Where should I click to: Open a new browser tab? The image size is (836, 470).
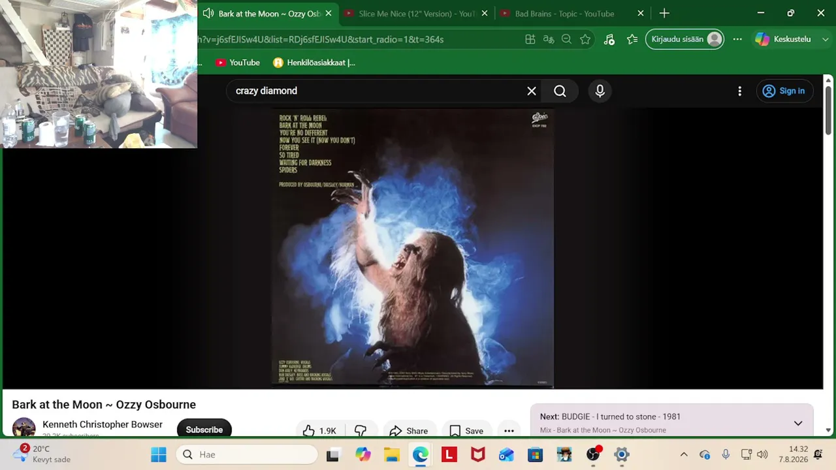point(664,14)
